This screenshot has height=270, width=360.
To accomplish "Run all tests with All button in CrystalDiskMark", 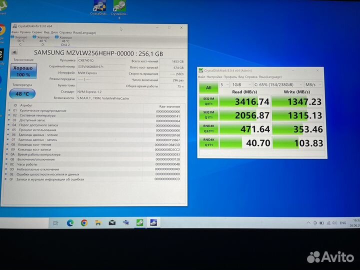I will pyautogui.click(x=208, y=87).
